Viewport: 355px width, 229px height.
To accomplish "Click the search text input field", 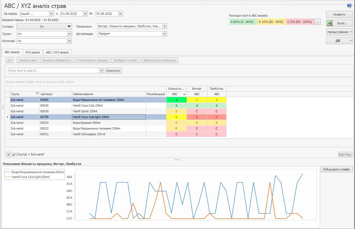I will pyautogui.click(x=54, y=71).
